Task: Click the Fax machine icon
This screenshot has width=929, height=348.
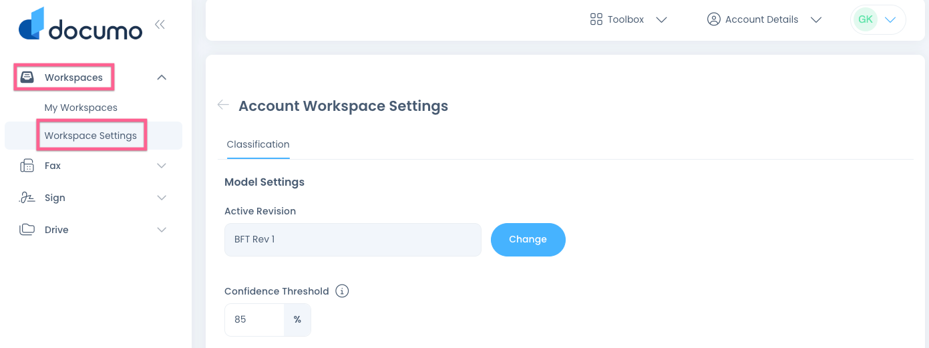Action: point(27,166)
